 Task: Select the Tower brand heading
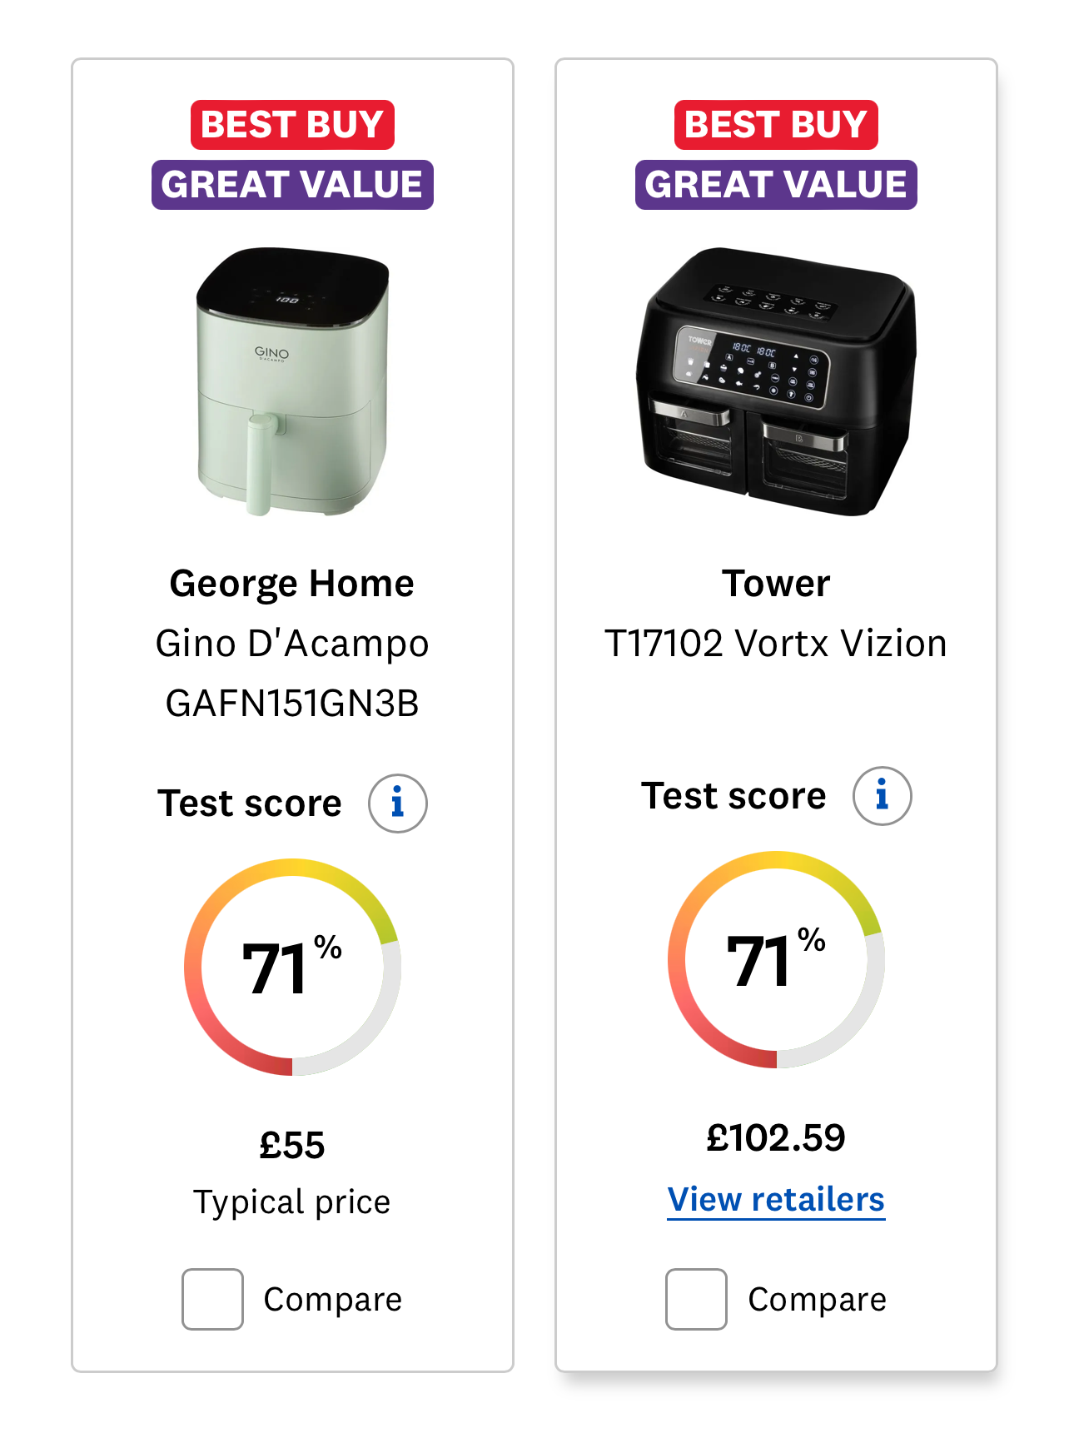tap(776, 584)
